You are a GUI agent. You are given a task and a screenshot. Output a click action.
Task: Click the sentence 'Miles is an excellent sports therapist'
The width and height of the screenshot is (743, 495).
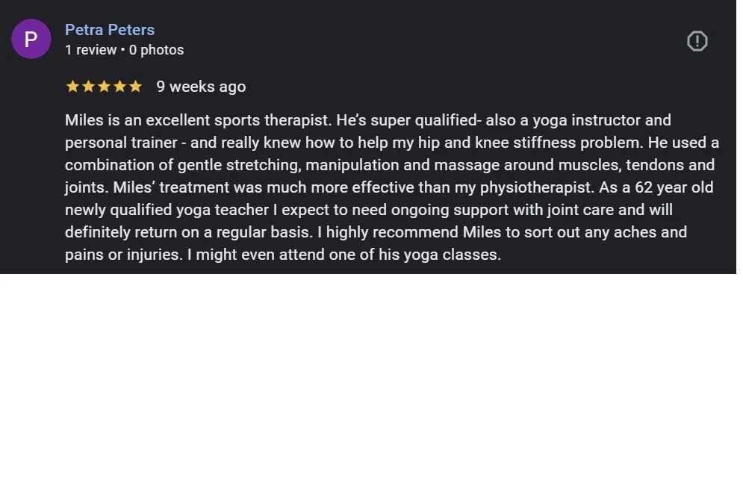pyautogui.click(x=198, y=120)
